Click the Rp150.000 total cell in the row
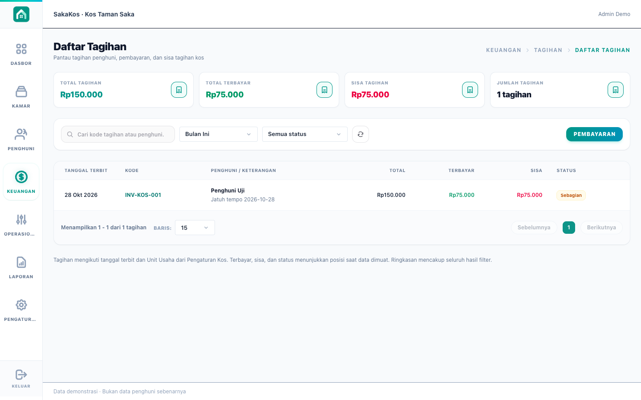The height and width of the screenshot is (400, 641). coord(391,195)
